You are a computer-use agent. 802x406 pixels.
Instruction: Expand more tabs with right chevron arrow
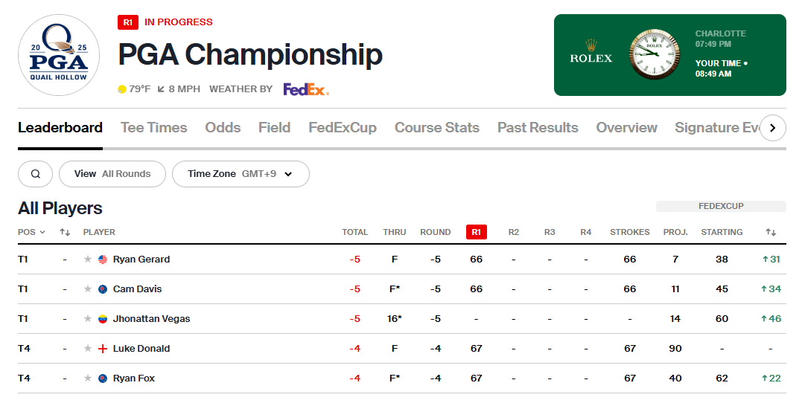pos(773,128)
